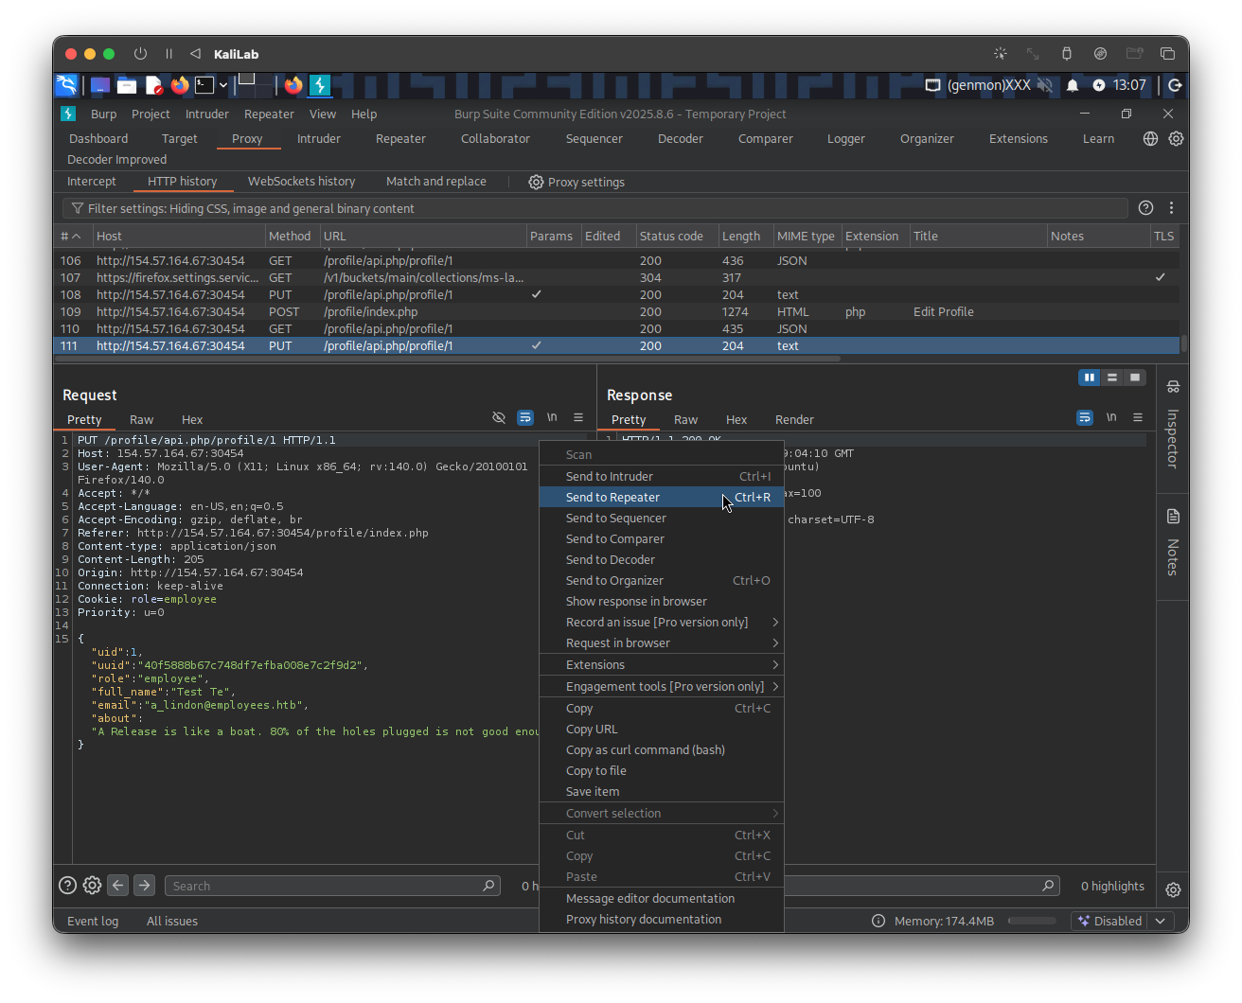Screen dimensions: 1242x1003
Task: Click the Filter settings funnel icon
Action: tap(78, 208)
